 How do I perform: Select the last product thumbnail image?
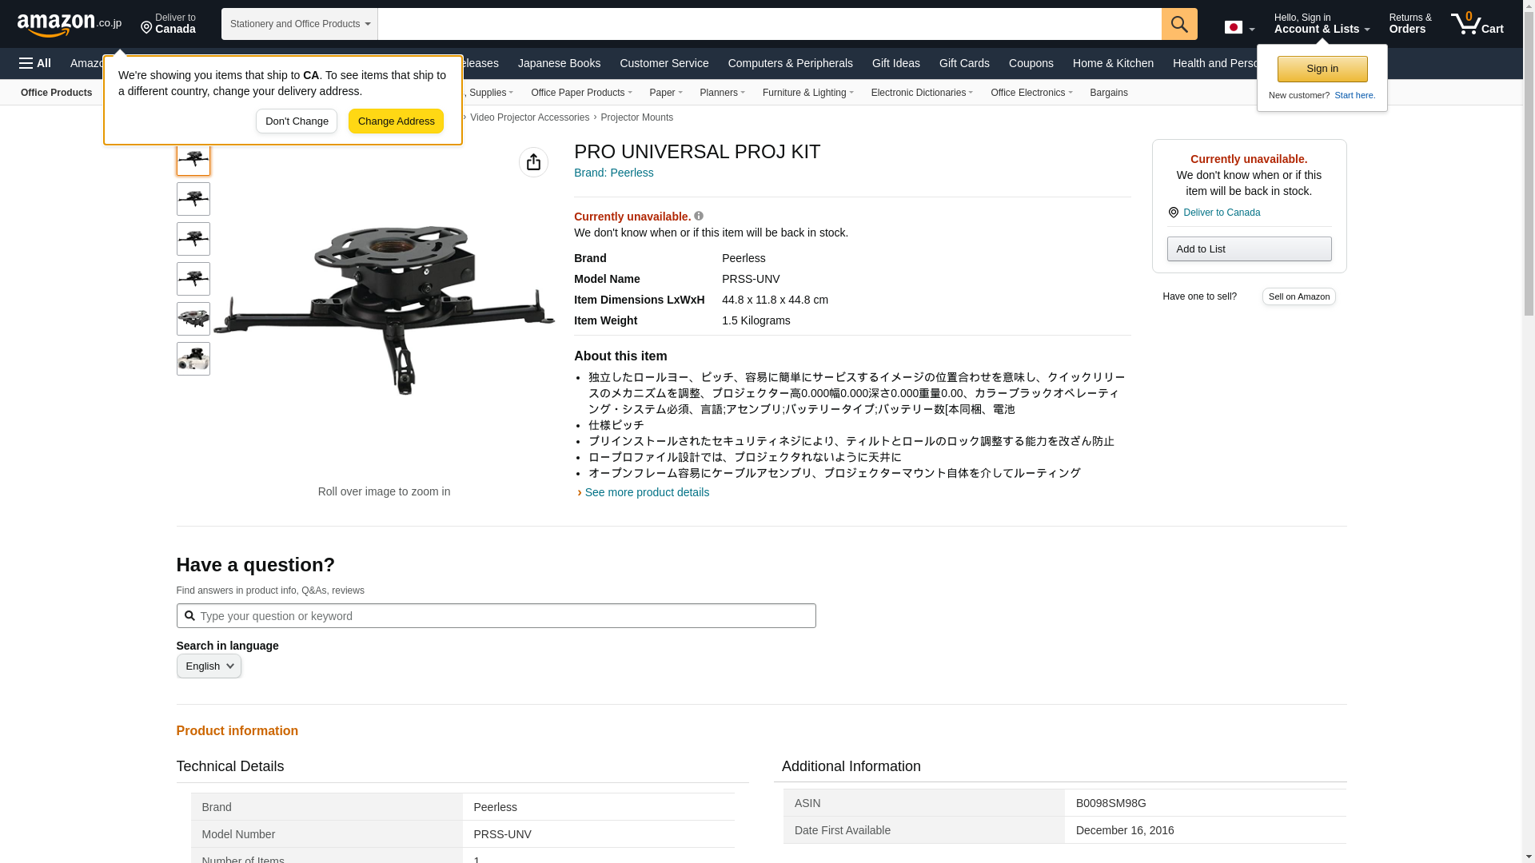coord(193,359)
